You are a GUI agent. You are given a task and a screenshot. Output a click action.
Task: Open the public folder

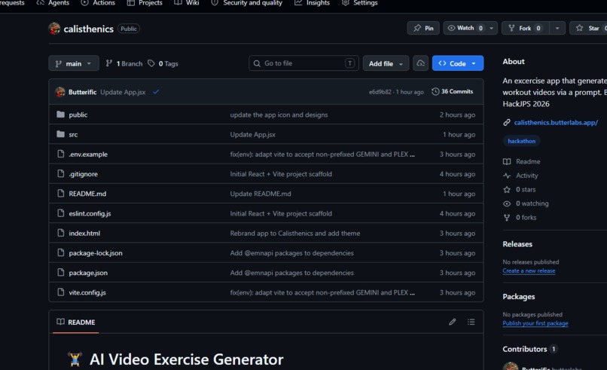tap(78, 115)
